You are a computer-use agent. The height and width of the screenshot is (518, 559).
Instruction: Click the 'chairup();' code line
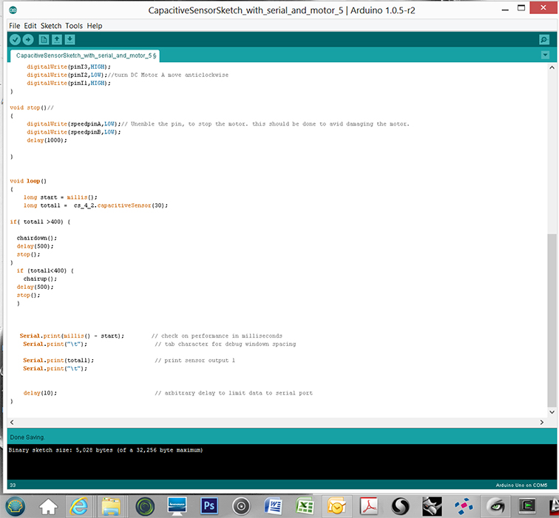[x=40, y=279]
